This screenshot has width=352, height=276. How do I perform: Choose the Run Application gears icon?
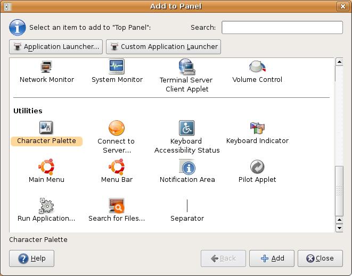pyautogui.click(x=46, y=206)
